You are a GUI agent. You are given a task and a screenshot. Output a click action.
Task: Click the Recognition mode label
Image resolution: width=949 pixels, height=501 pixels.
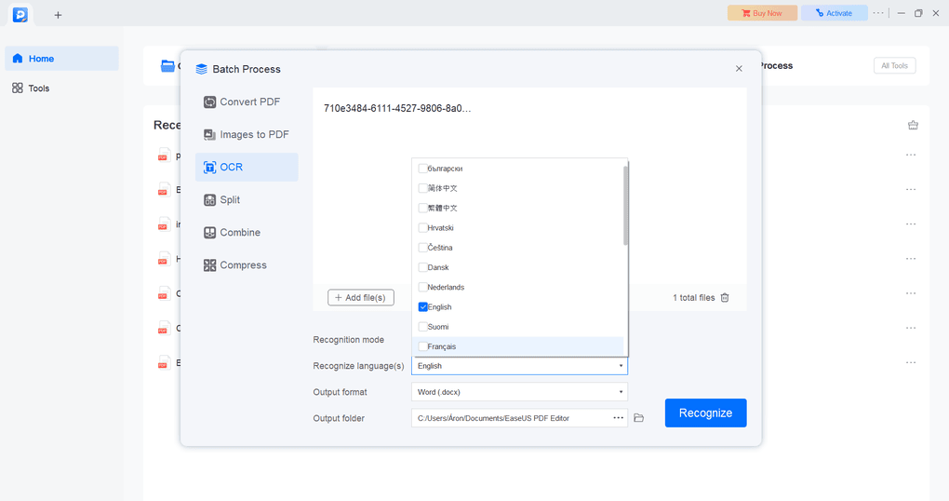point(348,340)
